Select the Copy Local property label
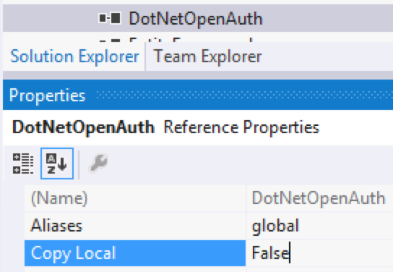 point(135,253)
